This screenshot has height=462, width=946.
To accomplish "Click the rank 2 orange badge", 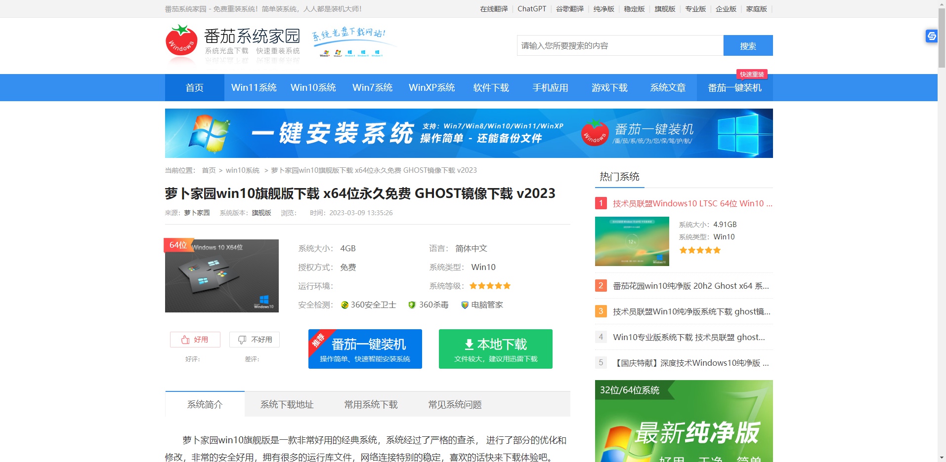I will (601, 285).
